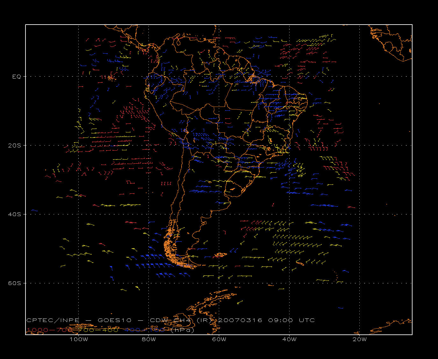The image size is (438, 359).
Task: Click the '60S' latitude label
Action: [15, 283]
